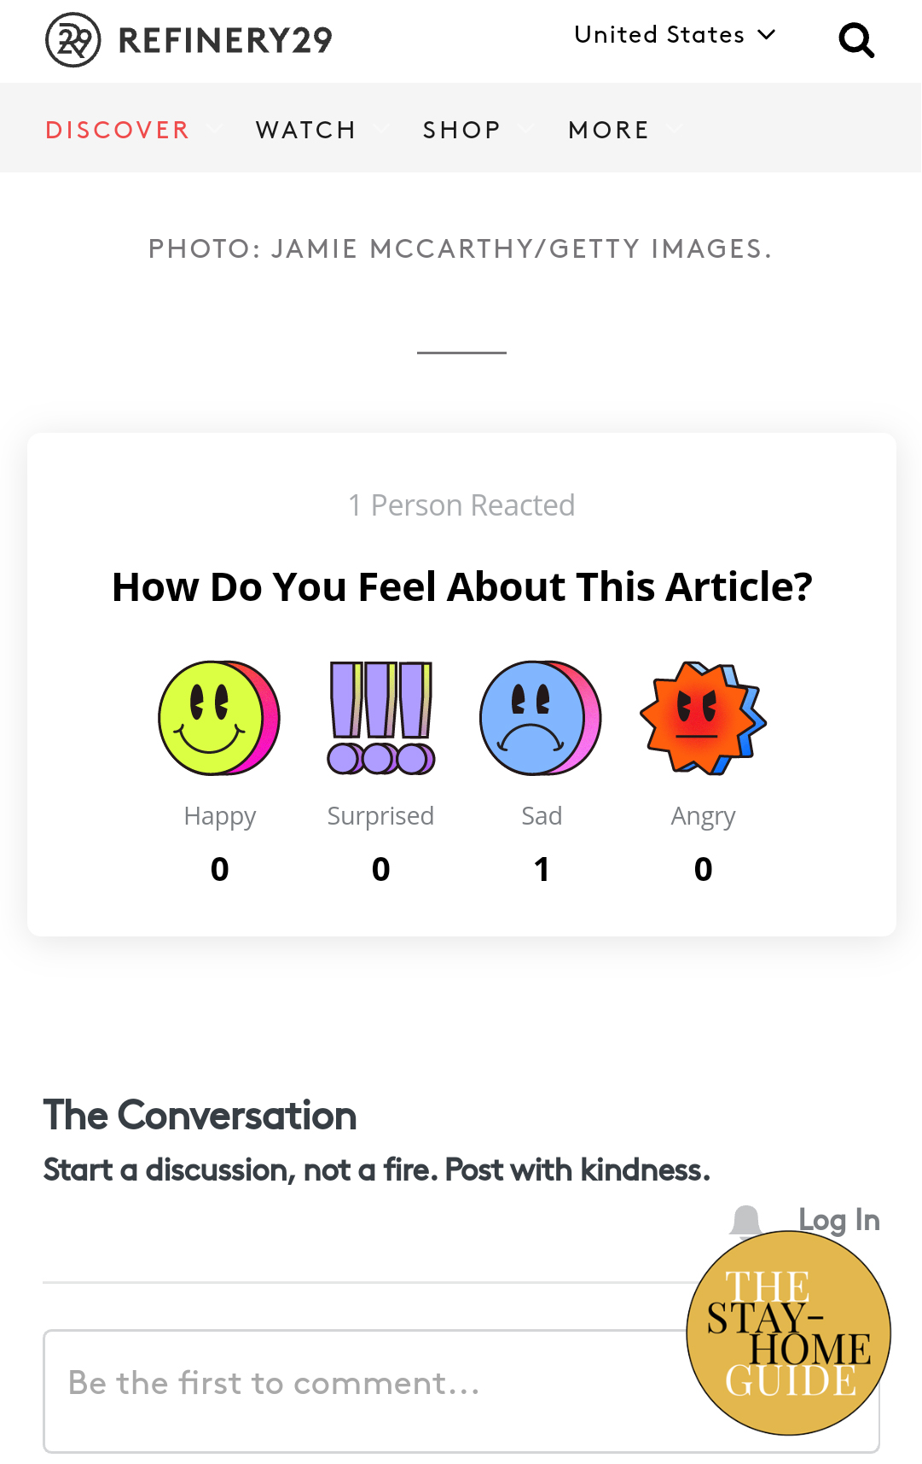922x1464 pixels.
Task: Open the Refinery29 circular logo
Action: coord(73,40)
